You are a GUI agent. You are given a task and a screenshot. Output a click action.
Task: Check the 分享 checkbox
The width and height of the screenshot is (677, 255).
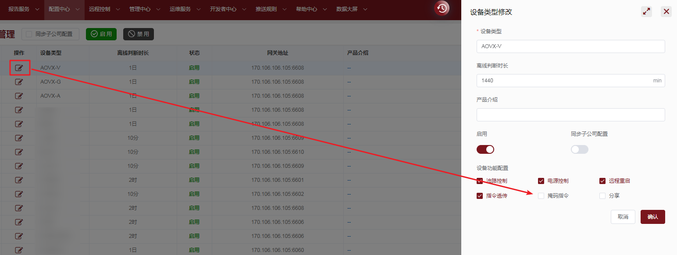point(602,196)
